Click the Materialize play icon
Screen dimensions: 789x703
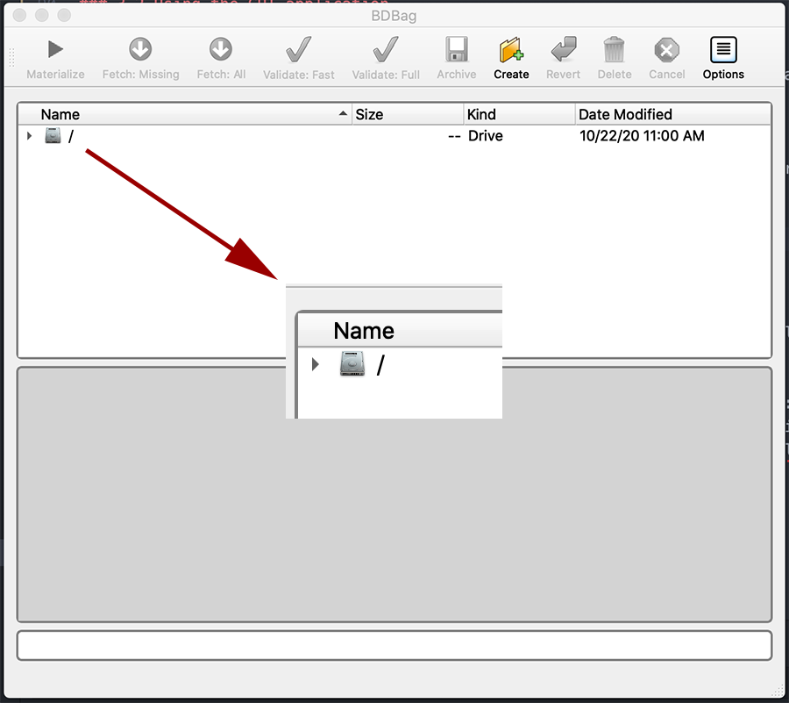(55, 49)
